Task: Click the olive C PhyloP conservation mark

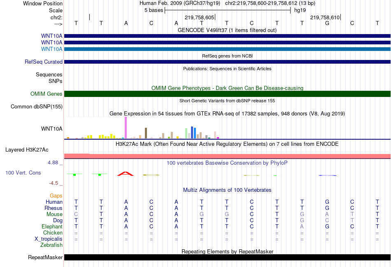Action: pos(151,175)
